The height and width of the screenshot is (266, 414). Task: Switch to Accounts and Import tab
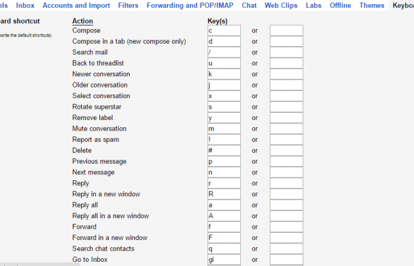point(76,5)
